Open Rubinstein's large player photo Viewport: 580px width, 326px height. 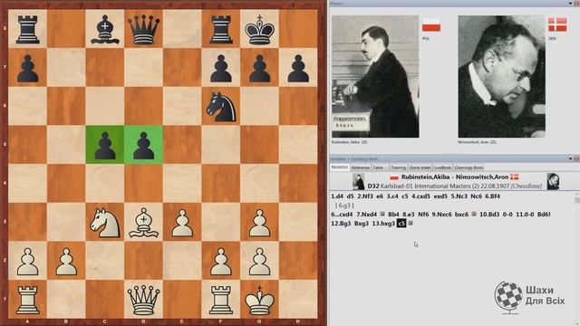[375, 76]
